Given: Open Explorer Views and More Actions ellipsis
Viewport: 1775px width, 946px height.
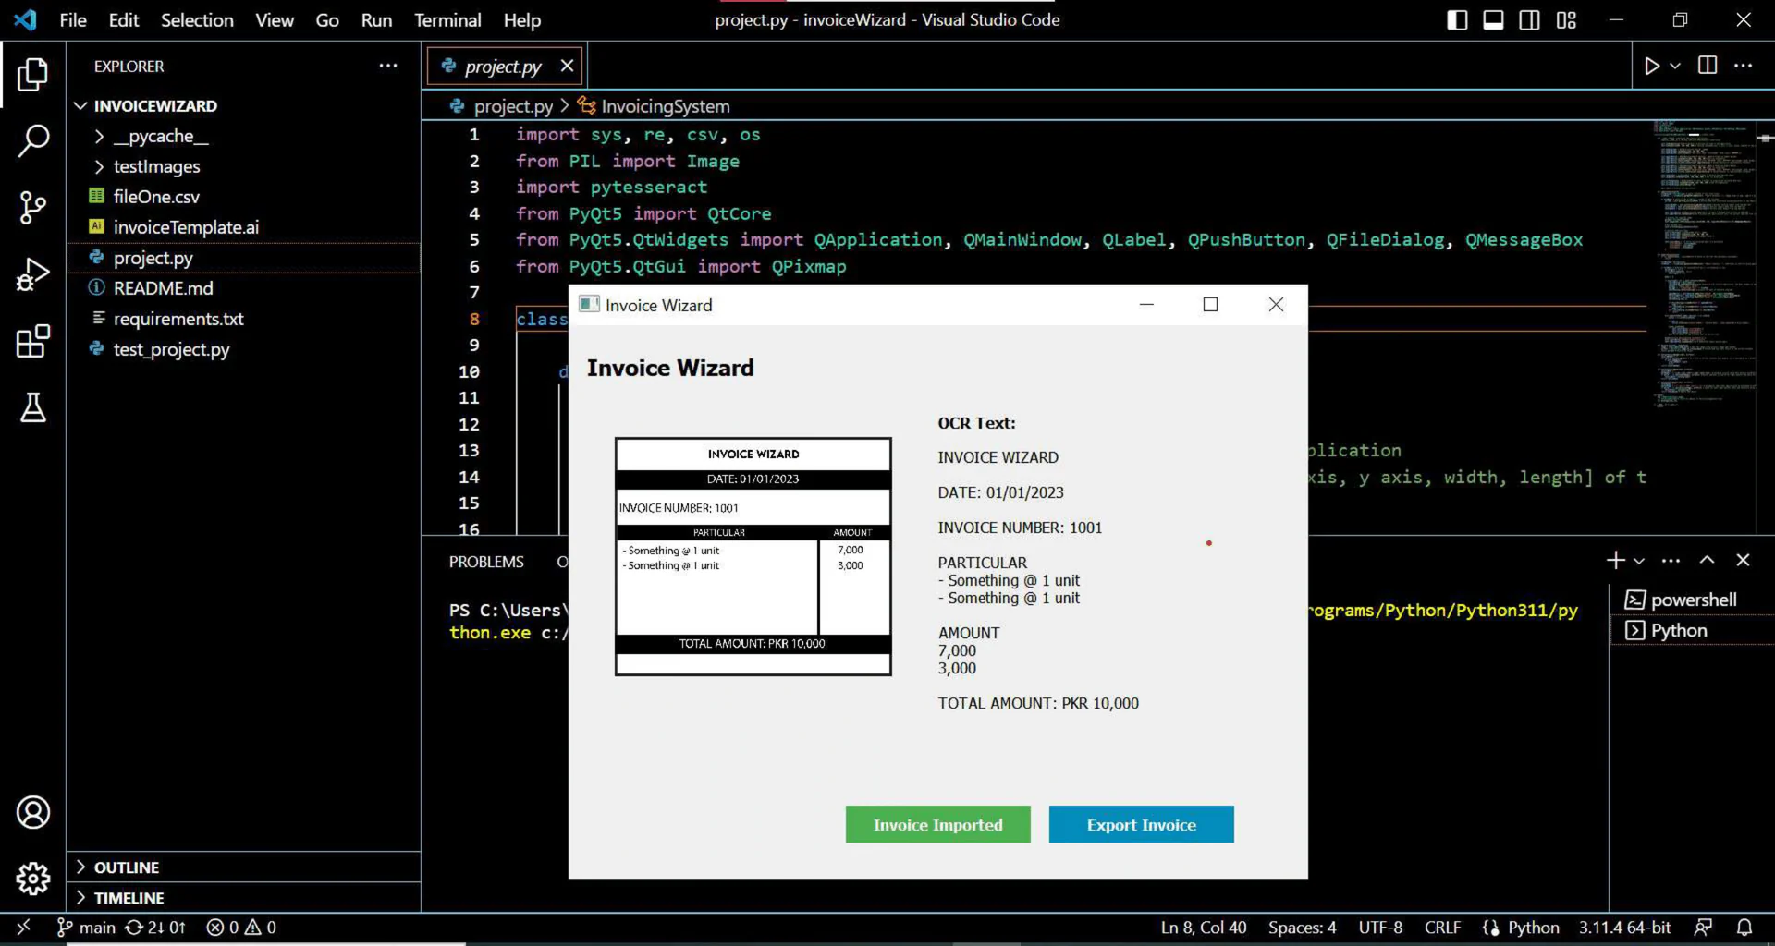Looking at the screenshot, I should [x=388, y=66].
